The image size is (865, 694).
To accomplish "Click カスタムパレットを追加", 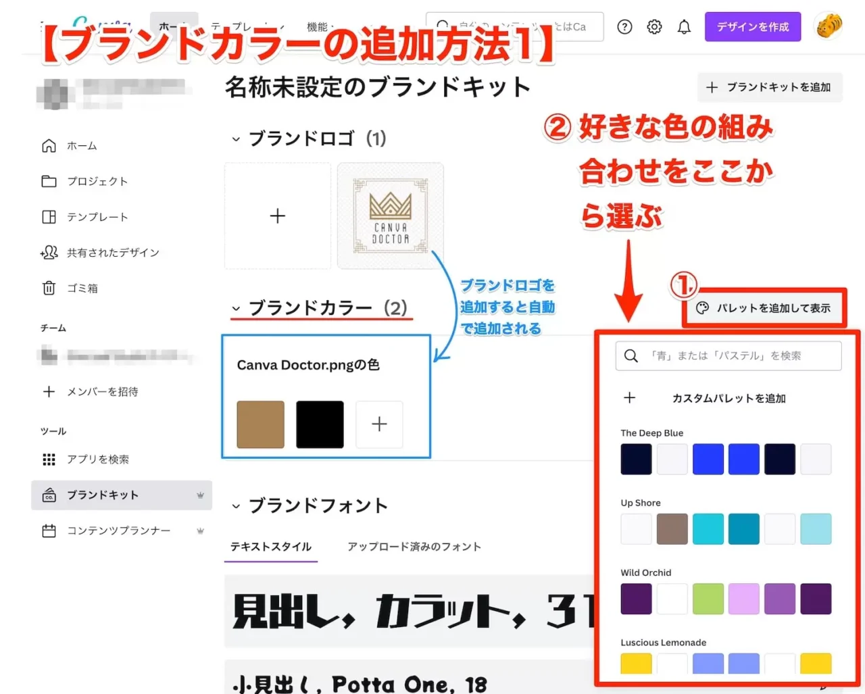I will 728,399.
